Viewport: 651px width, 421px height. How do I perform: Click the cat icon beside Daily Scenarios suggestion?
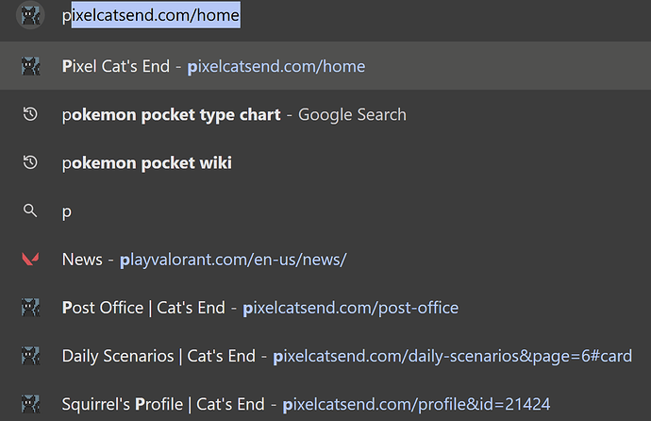click(30, 356)
